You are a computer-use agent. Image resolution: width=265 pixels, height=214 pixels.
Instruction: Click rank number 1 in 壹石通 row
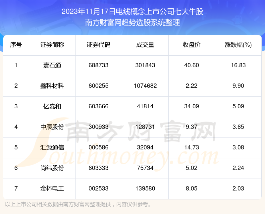tap(16, 65)
